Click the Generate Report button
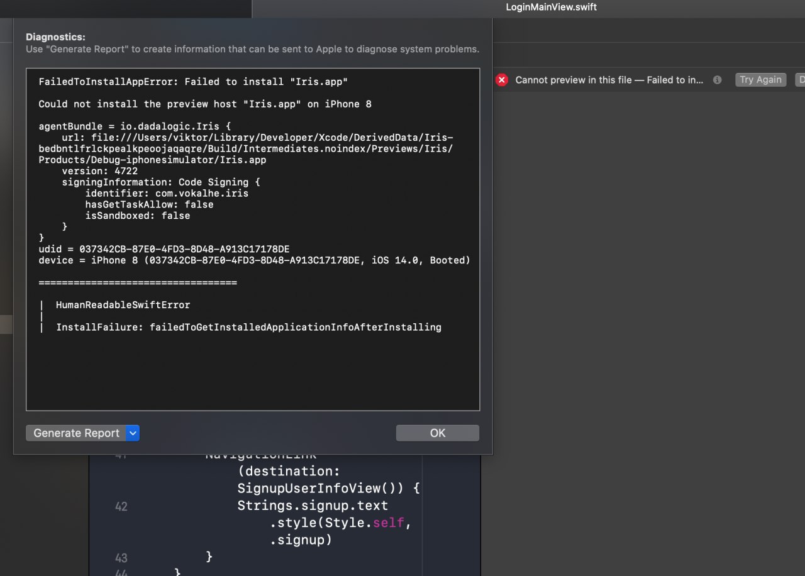The image size is (805, 576). (x=76, y=433)
